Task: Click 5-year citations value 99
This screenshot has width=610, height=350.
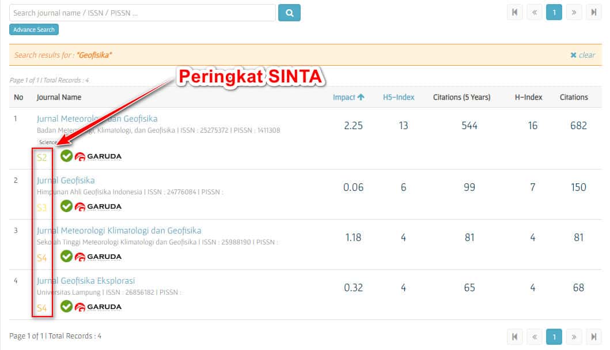Action: click(x=469, y=187)
